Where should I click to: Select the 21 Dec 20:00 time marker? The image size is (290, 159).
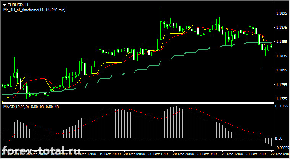point(257,154)
